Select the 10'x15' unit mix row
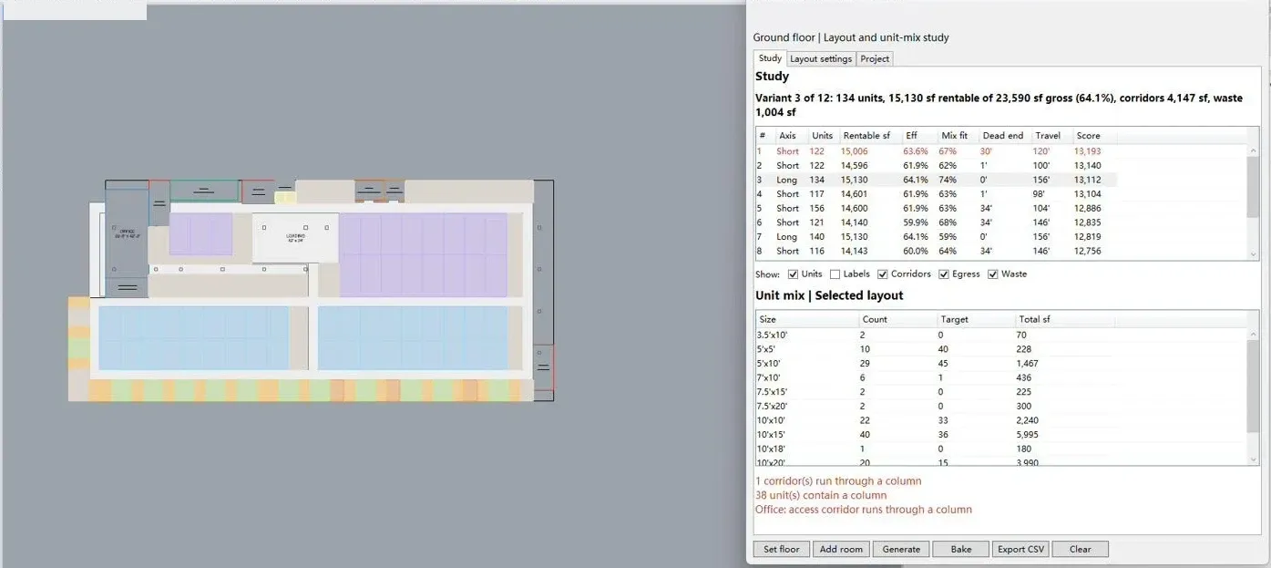 [x=934, y=435]
